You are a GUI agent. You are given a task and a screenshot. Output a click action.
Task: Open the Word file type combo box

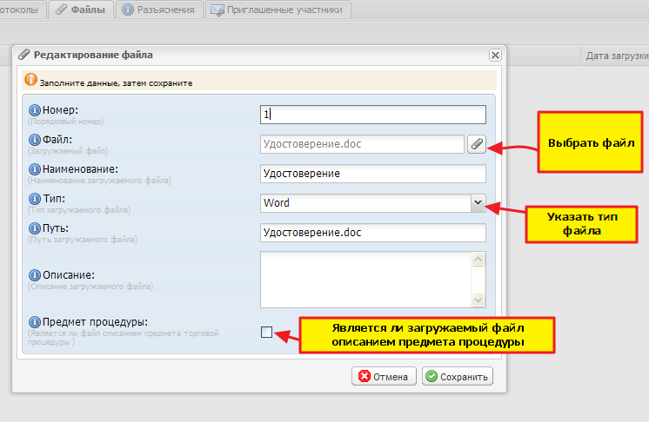[x=365, y=202]
